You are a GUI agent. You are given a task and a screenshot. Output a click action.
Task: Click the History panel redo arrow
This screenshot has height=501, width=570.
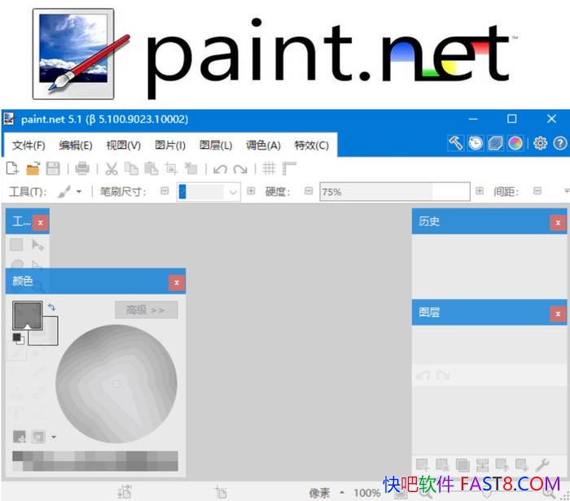click(443, 375)
